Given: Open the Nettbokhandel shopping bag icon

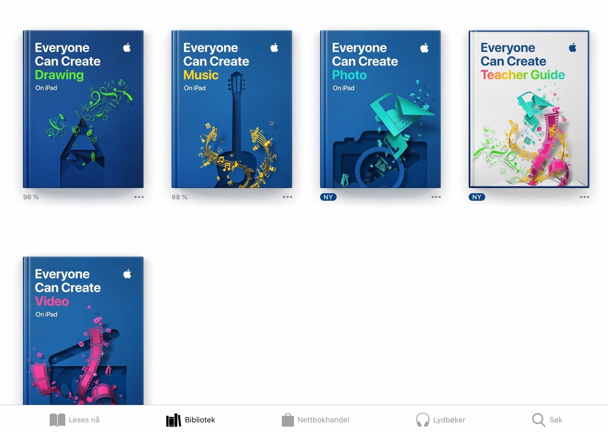Looking at the screenshot, I should pyautogui.click(x=288, y=420).
